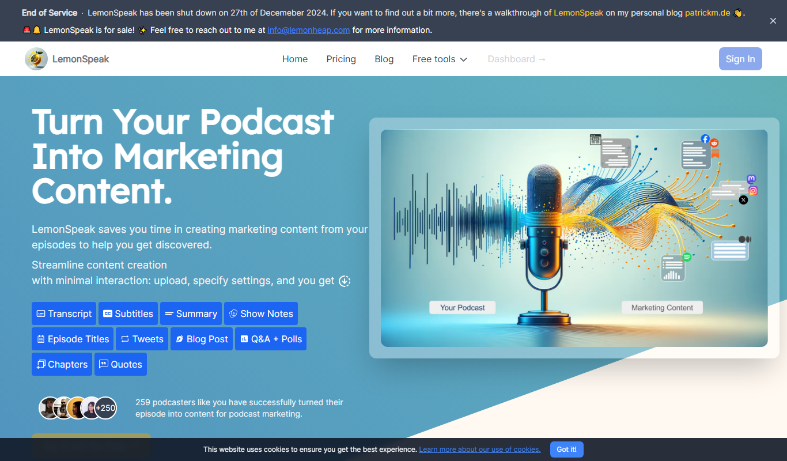
Task: Select the Tweets tag
Action: click(142, 339)
